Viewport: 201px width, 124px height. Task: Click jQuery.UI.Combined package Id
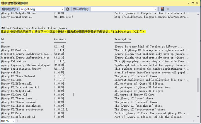[x=14, y=50]
